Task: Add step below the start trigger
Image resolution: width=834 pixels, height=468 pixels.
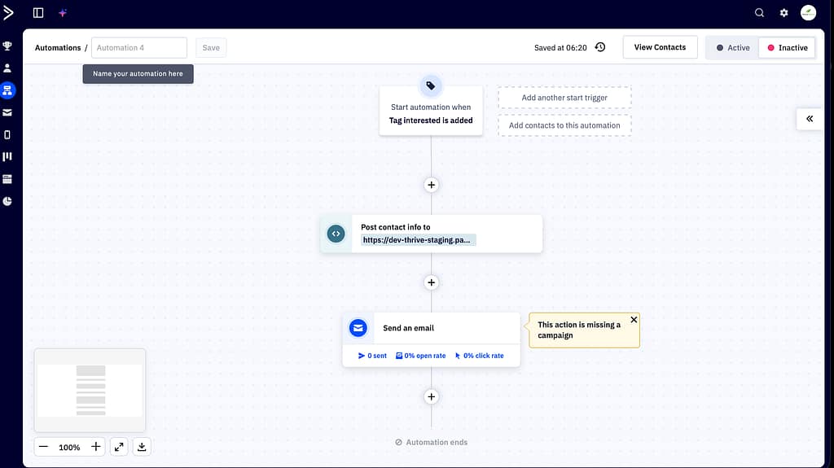Action: pos(431,185)
